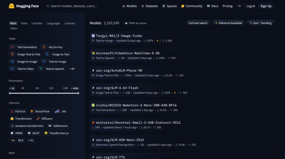
Task: Toggle the GGUF library filter
Action: (33, 133)
